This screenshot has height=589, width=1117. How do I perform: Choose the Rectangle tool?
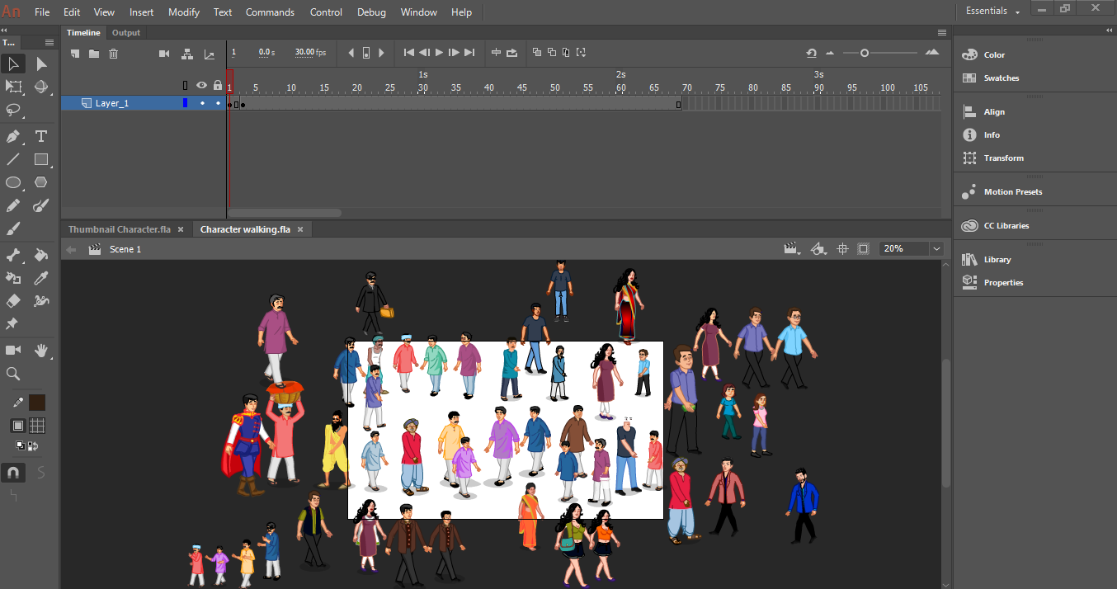(x=41, y=159)
